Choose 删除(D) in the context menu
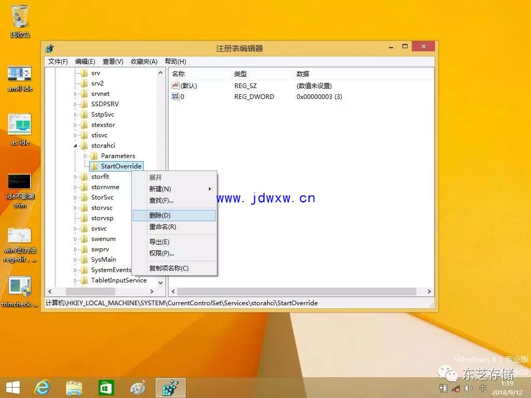Screen dimensions: 531x398 pos(174,215)
